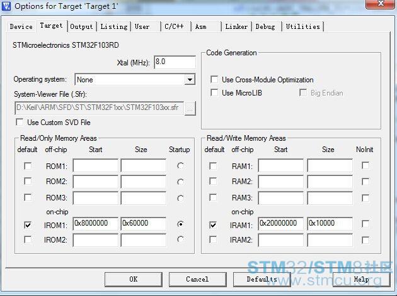Click the RAM1 Start address field
The height and width of the screenshot is (296, 397).
click(x=281, y=166)
